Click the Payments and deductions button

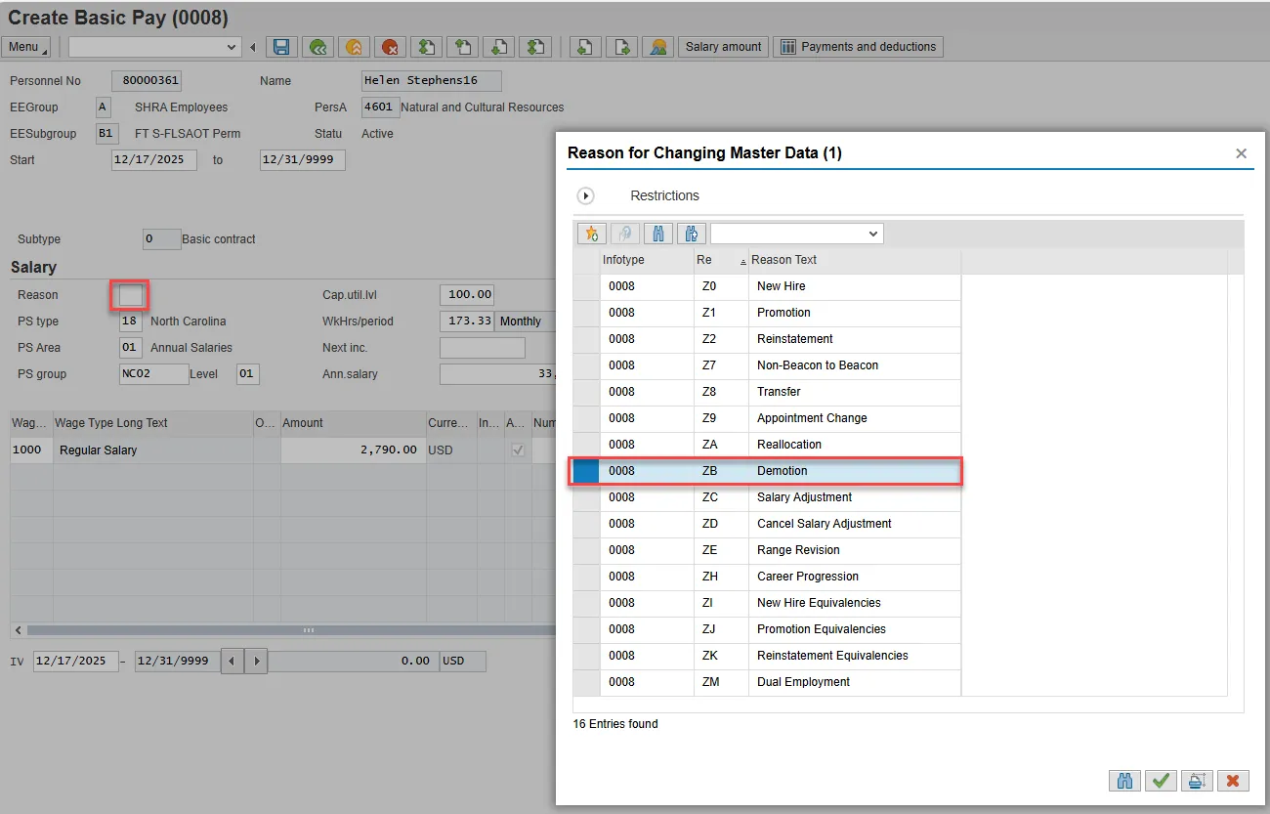tap(858, 47)
